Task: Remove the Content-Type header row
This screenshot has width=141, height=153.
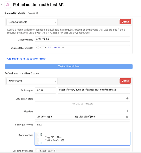Action: coord(127,117)
